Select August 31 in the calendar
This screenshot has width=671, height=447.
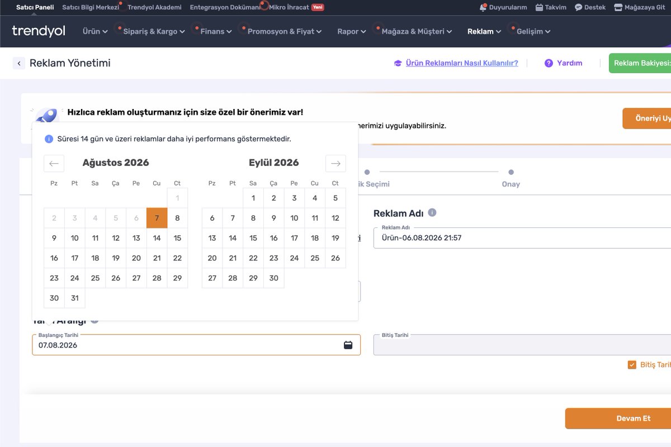tap(75, 298)
